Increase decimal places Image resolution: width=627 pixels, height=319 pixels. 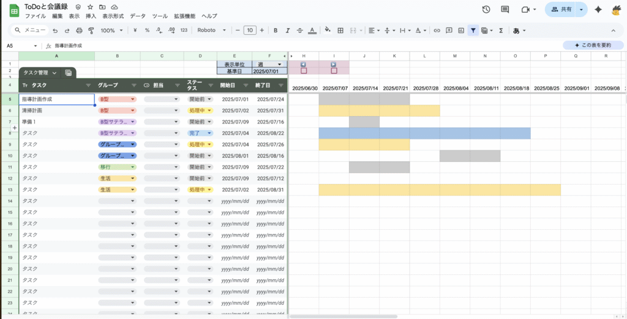(171, 31)
